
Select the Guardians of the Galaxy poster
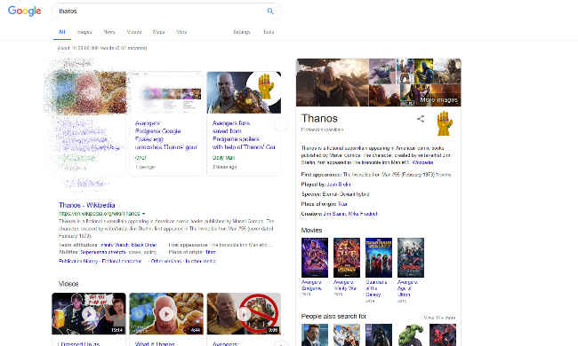coord(379,257)
